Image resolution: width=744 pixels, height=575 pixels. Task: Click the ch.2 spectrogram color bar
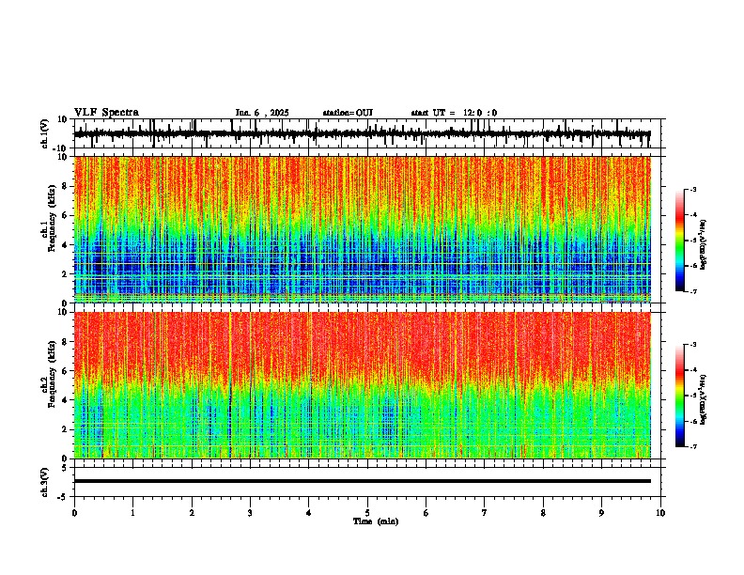point(679,396)
